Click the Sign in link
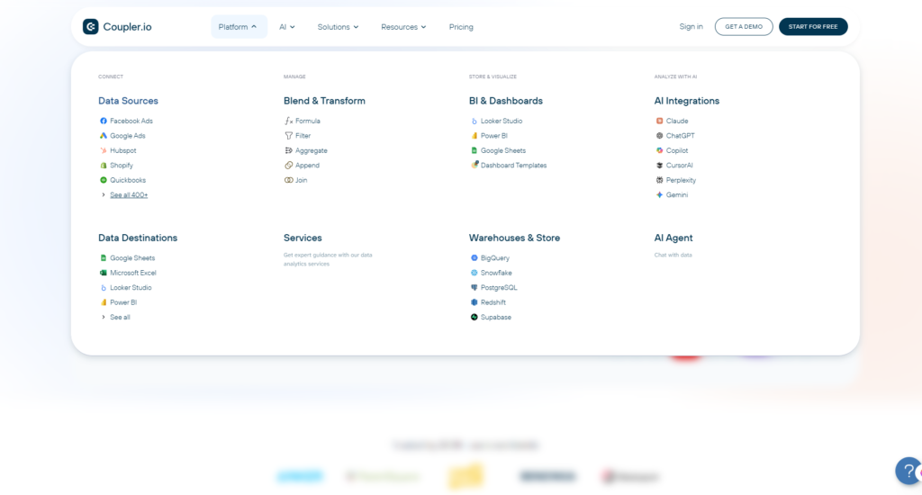 [691, 26]
